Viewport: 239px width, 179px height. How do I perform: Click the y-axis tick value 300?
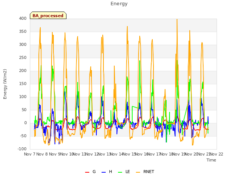(23, 45)
